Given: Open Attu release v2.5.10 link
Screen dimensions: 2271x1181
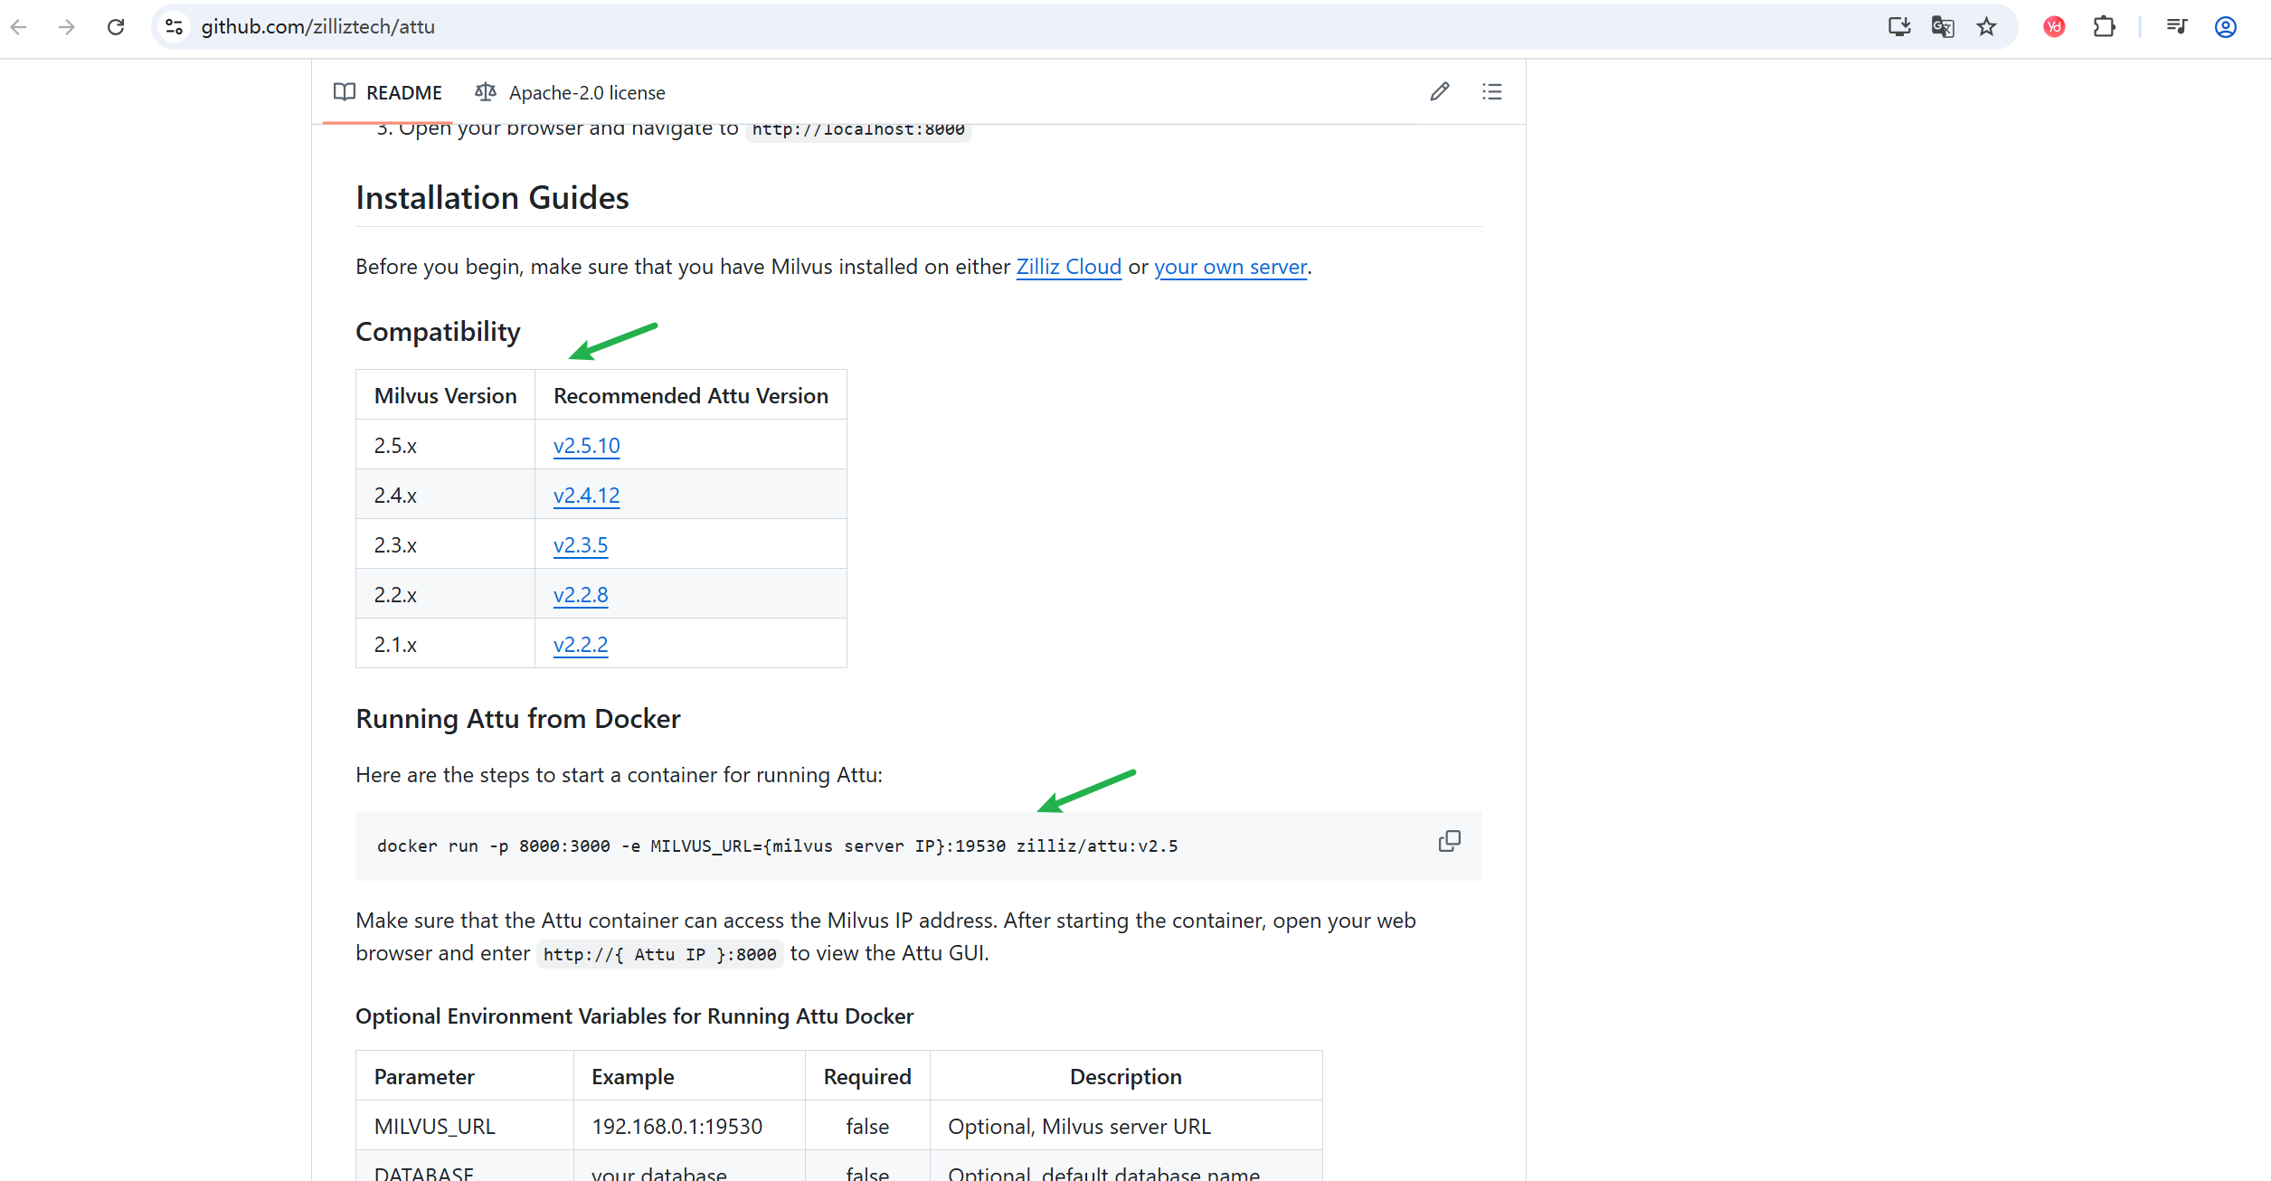Looking at the screenshot, I should point(586,446).
